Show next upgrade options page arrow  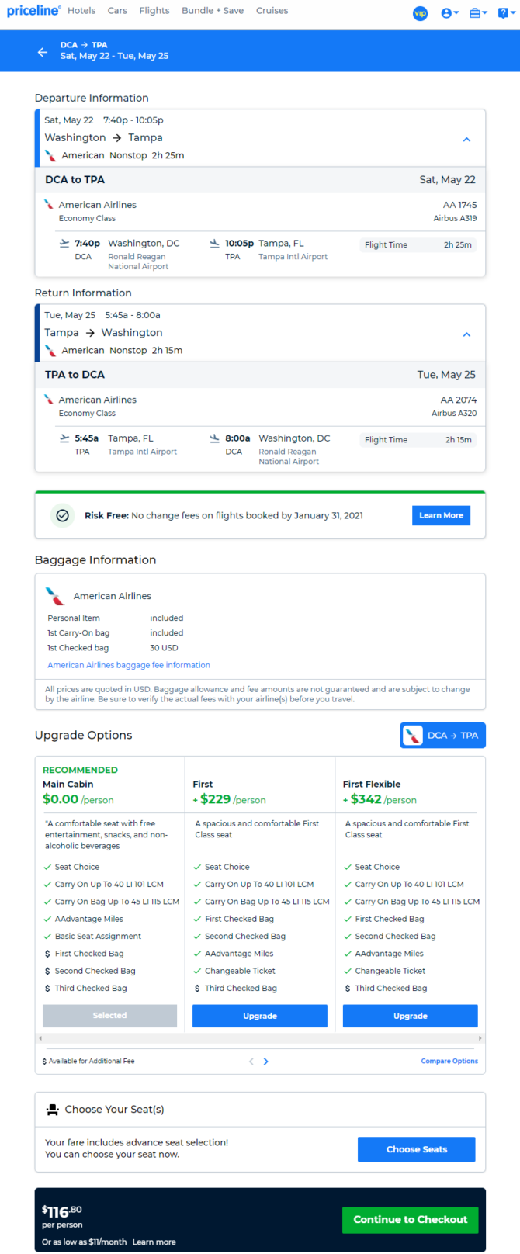click(x=265, y=1061)
